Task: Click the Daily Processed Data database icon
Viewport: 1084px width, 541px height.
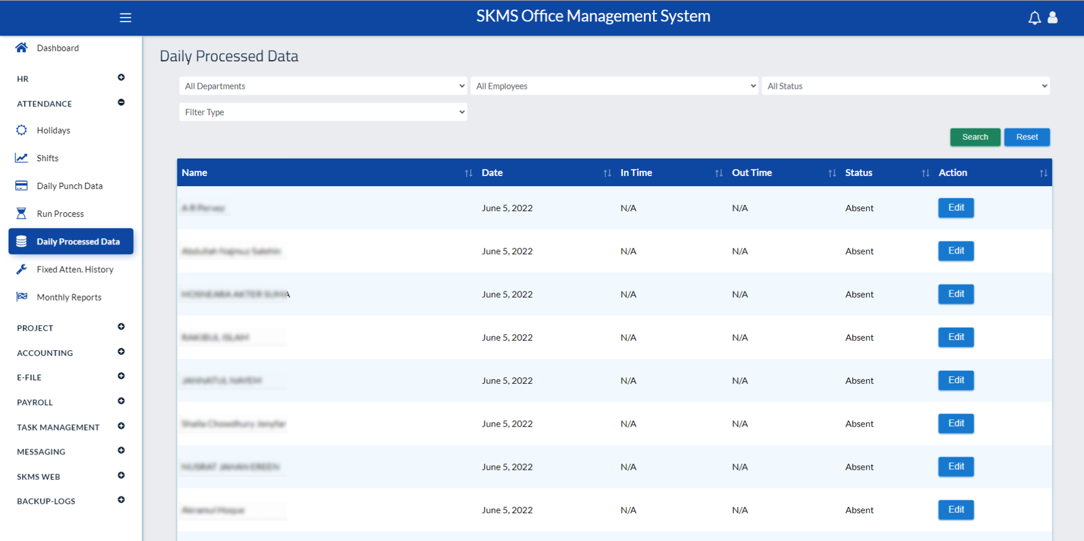Action: pos(22,241)
